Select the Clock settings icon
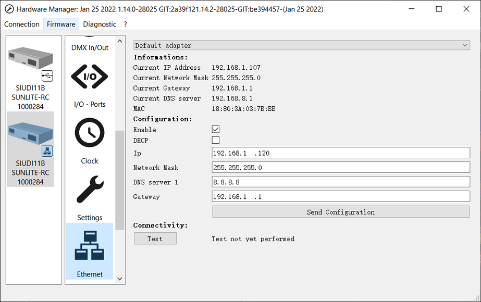Viewport: 481px width, 302px height. point(89,133)
